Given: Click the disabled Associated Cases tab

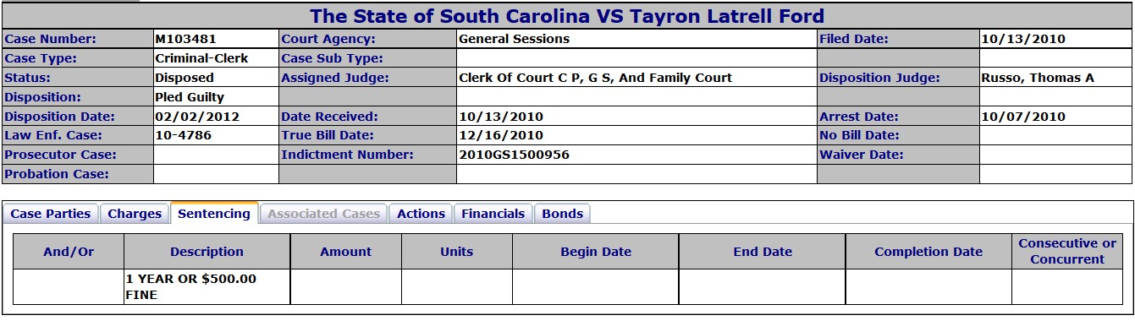Looking at the screenshot, I should 324,214.
